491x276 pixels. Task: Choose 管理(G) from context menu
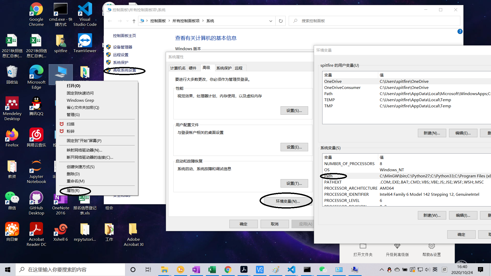[x=73, y=115]
